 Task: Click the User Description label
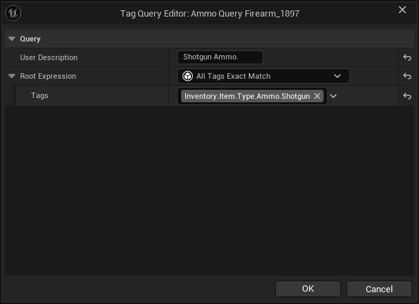[48, 57]
